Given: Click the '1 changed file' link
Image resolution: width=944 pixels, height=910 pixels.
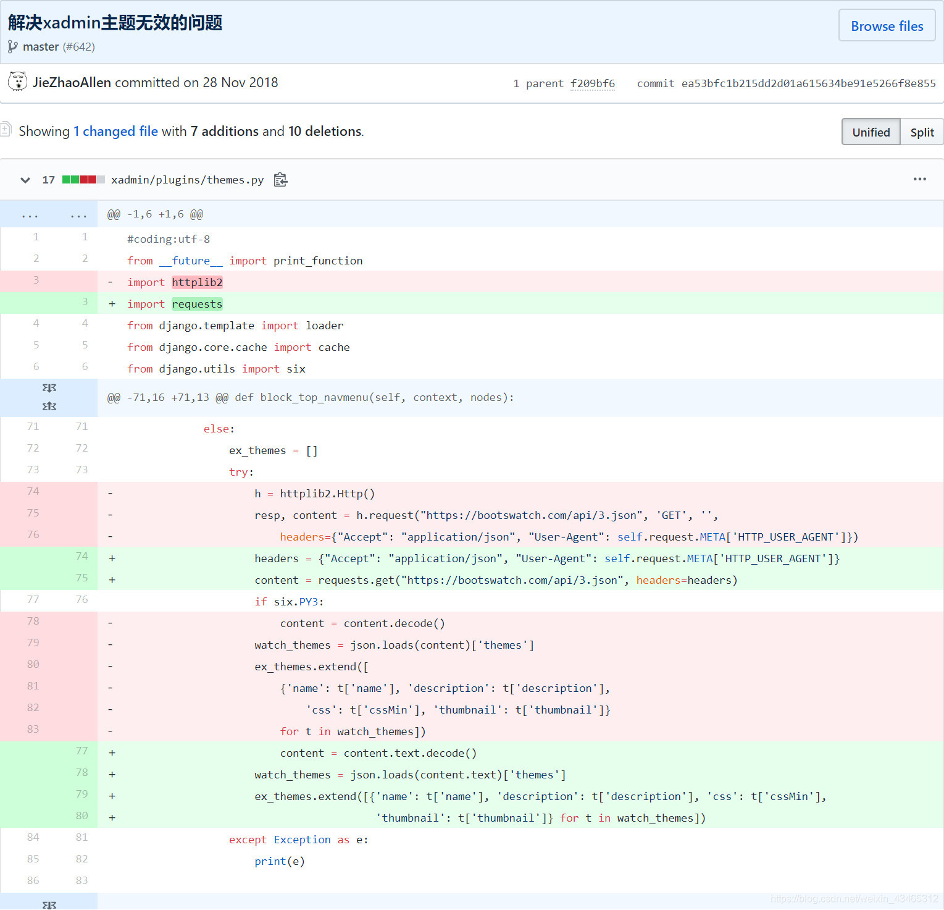Looking at the screenshot, I should pos(115,131).
